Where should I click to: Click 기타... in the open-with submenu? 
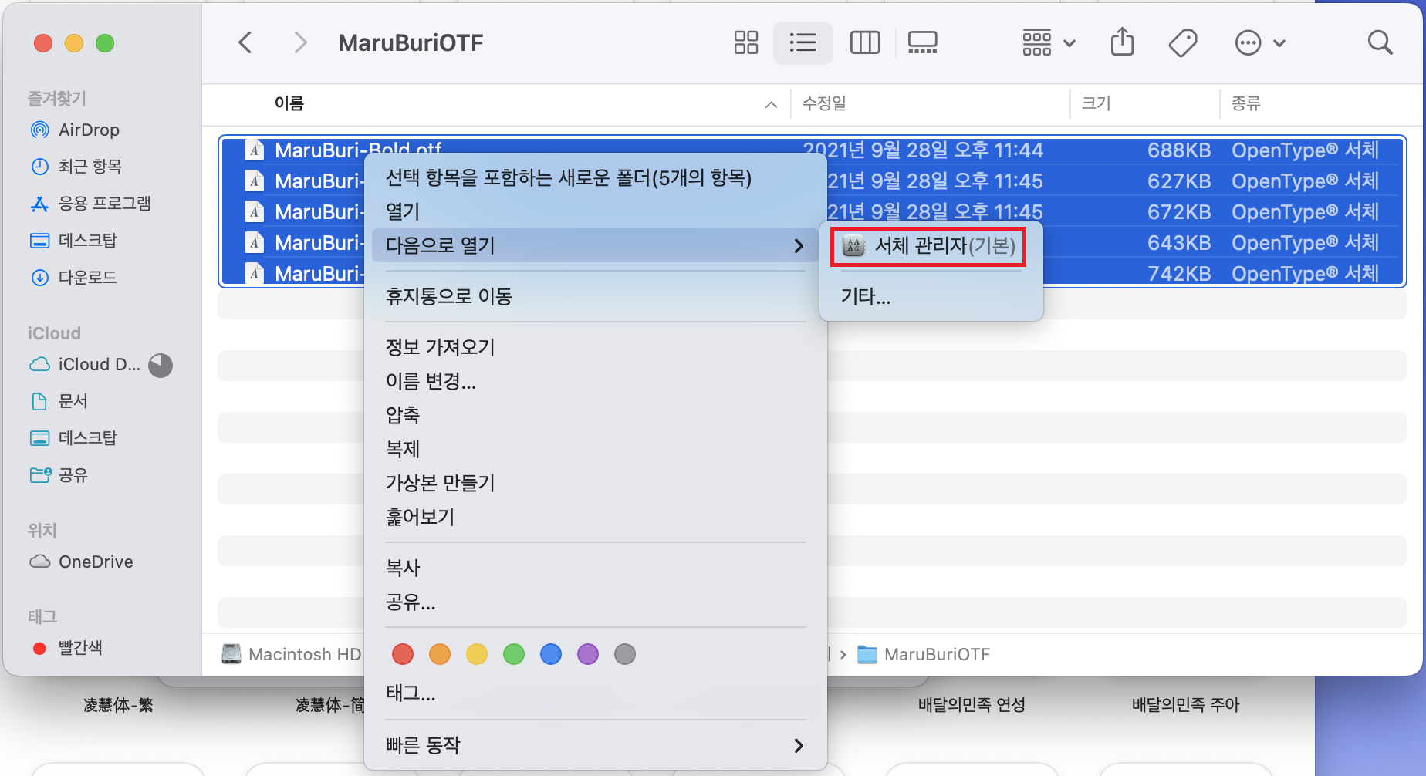tap(864, 297)
